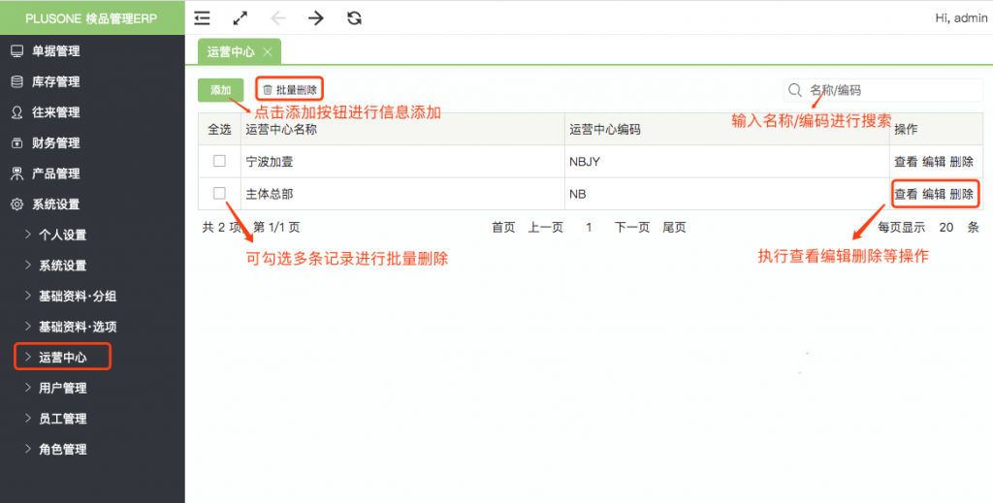
Task: Expand the 个人设置 submenu chevron
Action: coord(28,235)
